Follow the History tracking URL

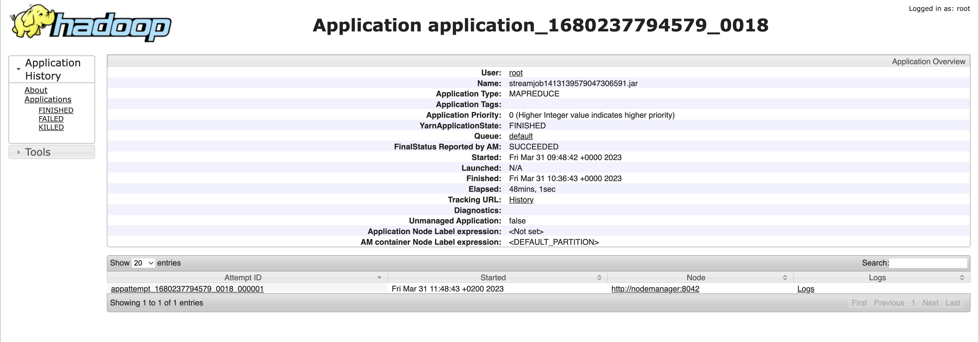tap(521, 200)
